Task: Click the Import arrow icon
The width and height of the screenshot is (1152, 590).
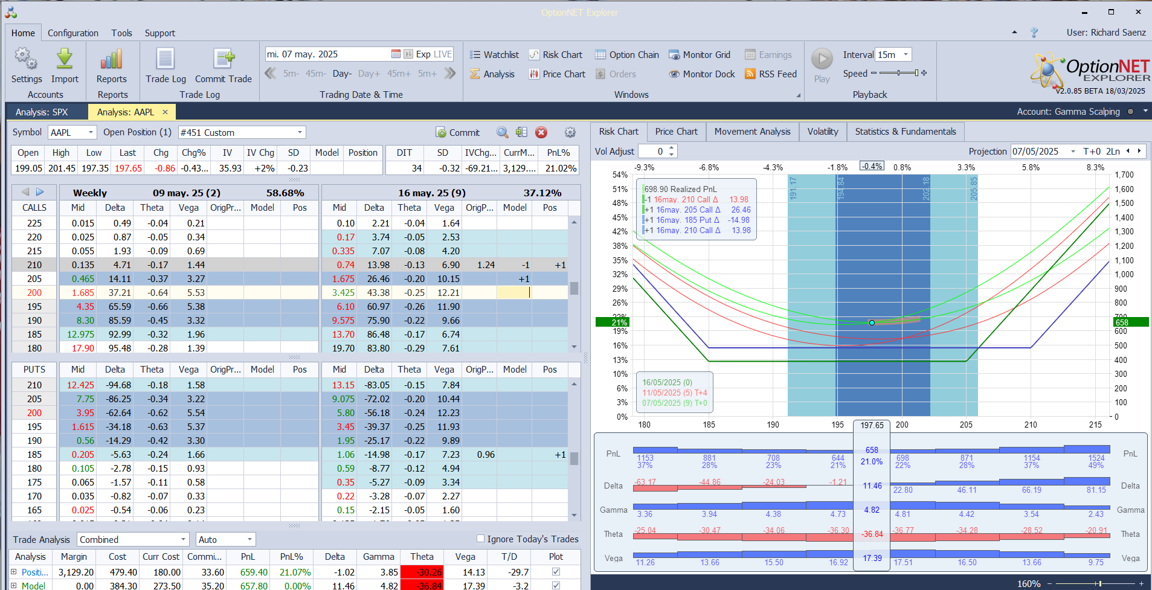Action: pyautogui.click(x=65, y=59)
